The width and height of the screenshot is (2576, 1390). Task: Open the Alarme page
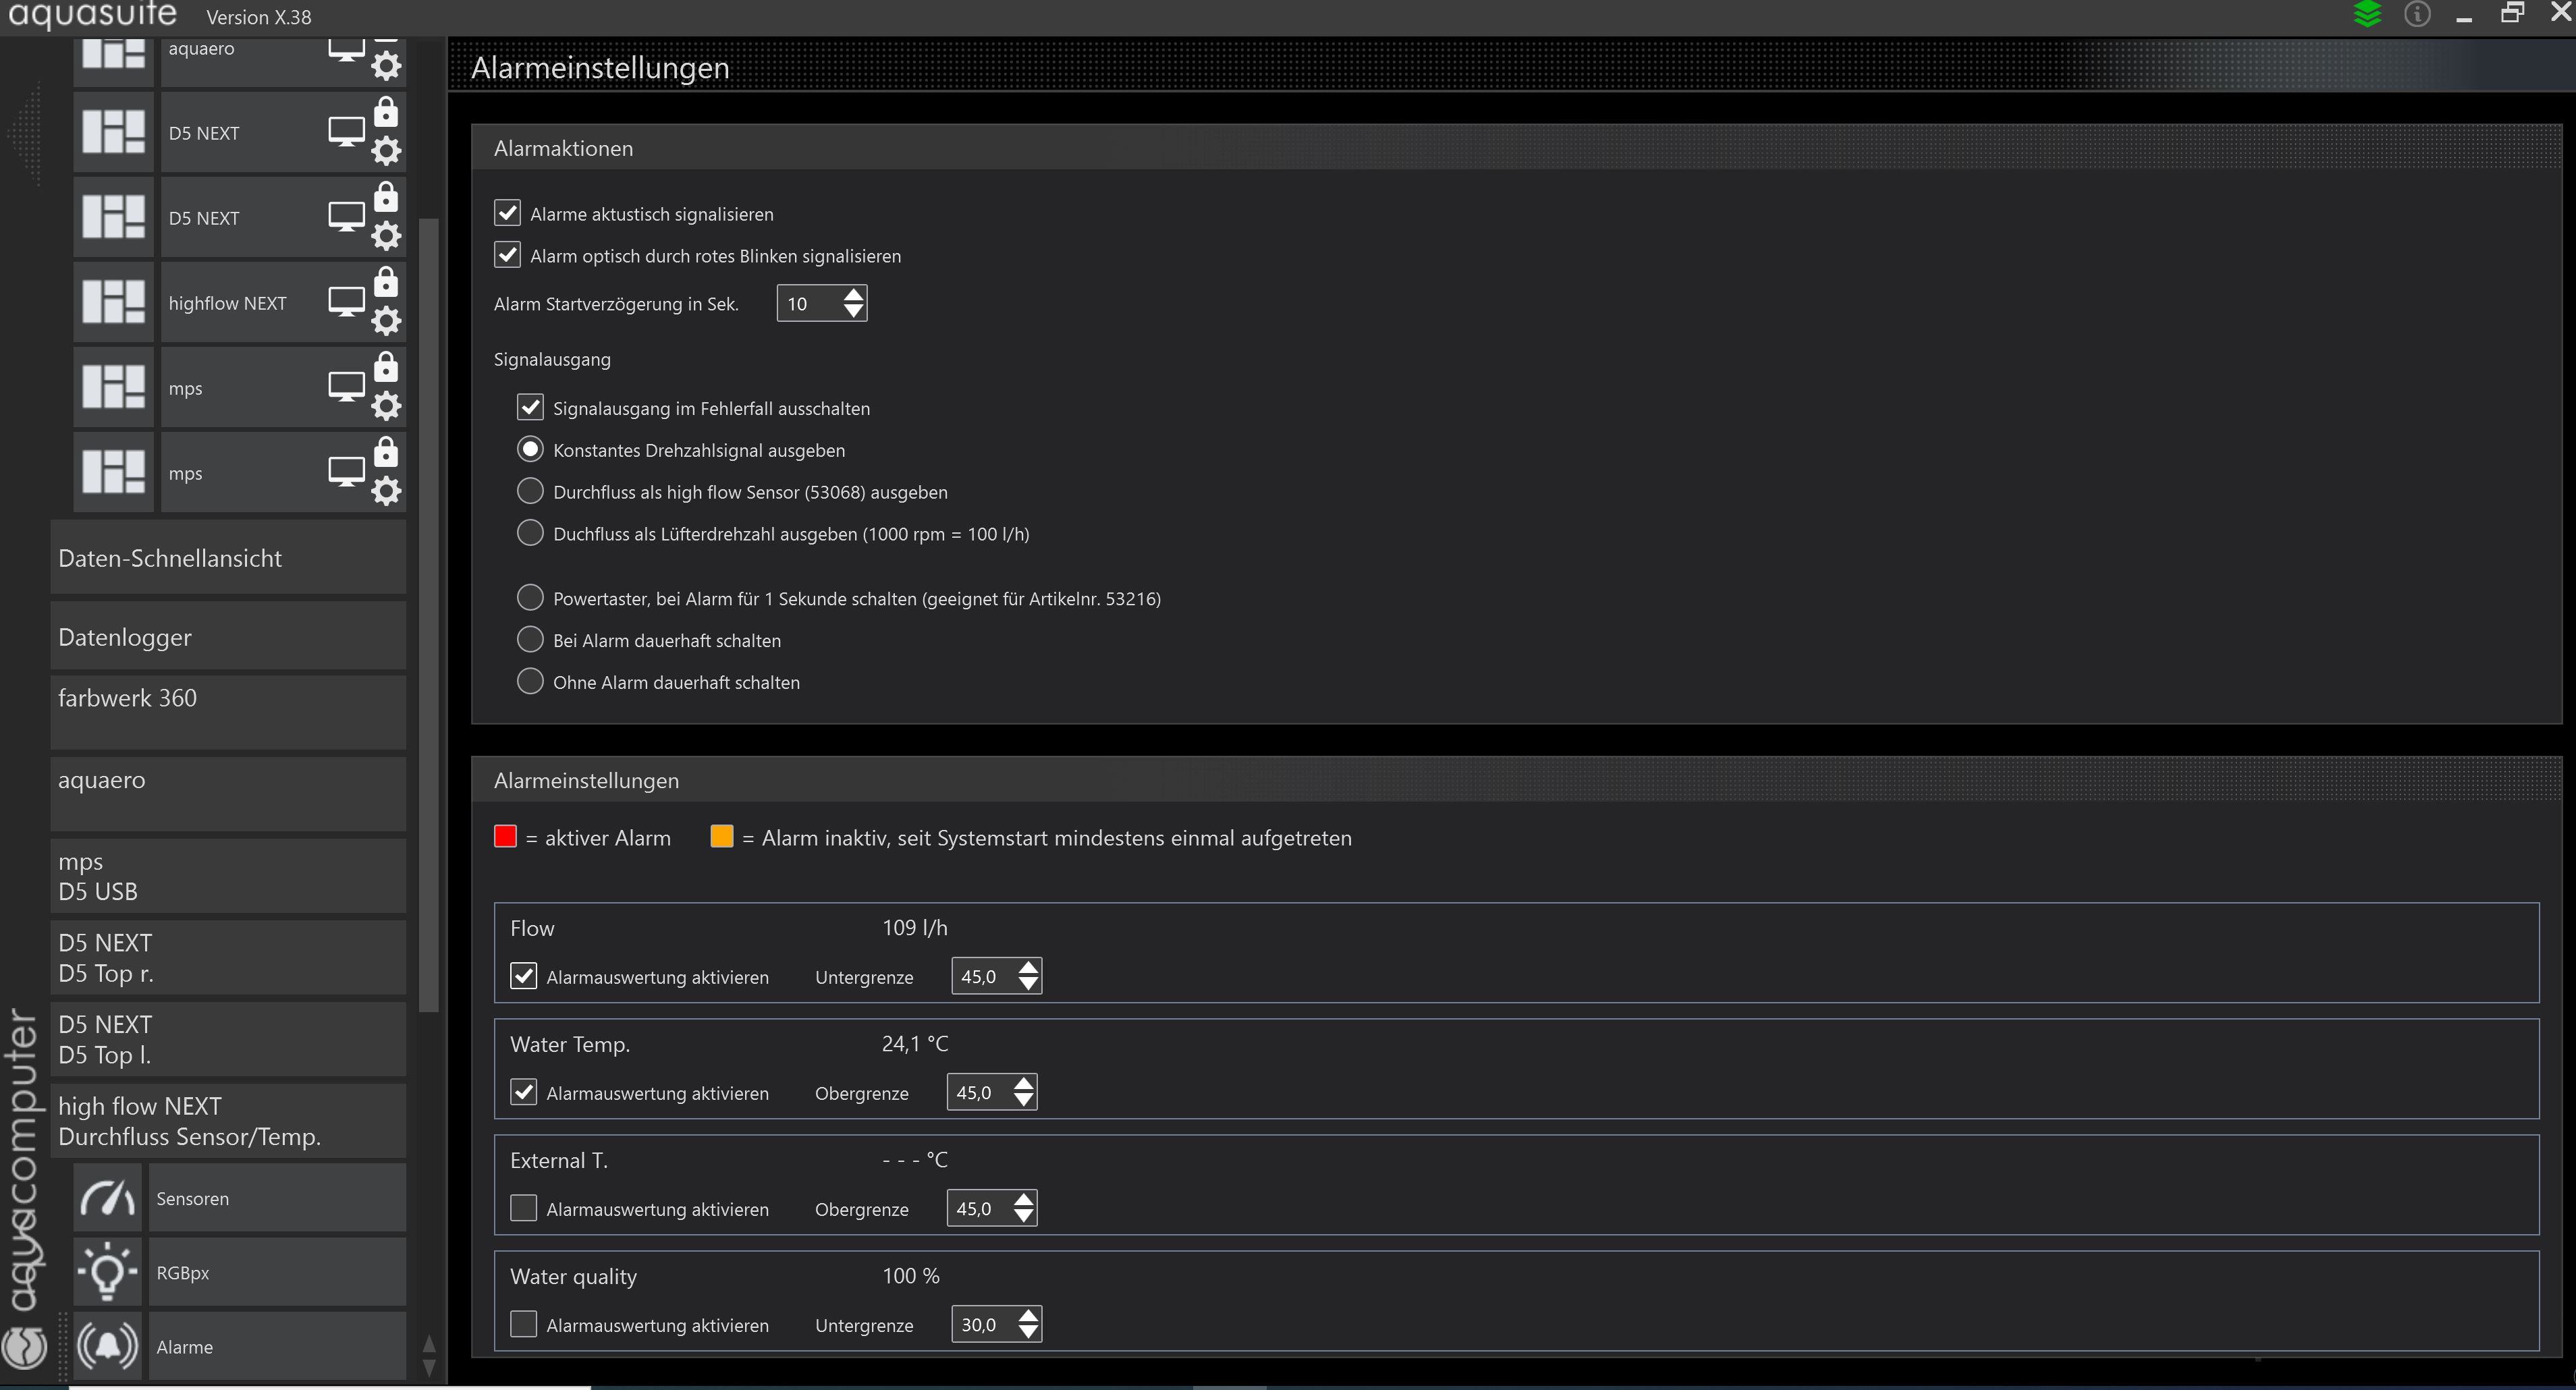(277, 1346)
